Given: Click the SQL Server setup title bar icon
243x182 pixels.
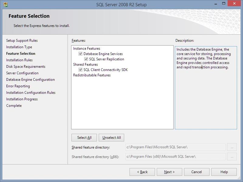Looking at the screenshot, I should (5, 5).
